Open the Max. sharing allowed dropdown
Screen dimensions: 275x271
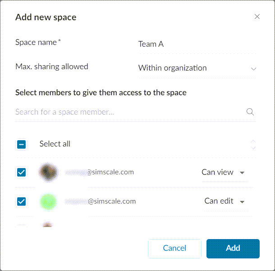pos(197,68)
